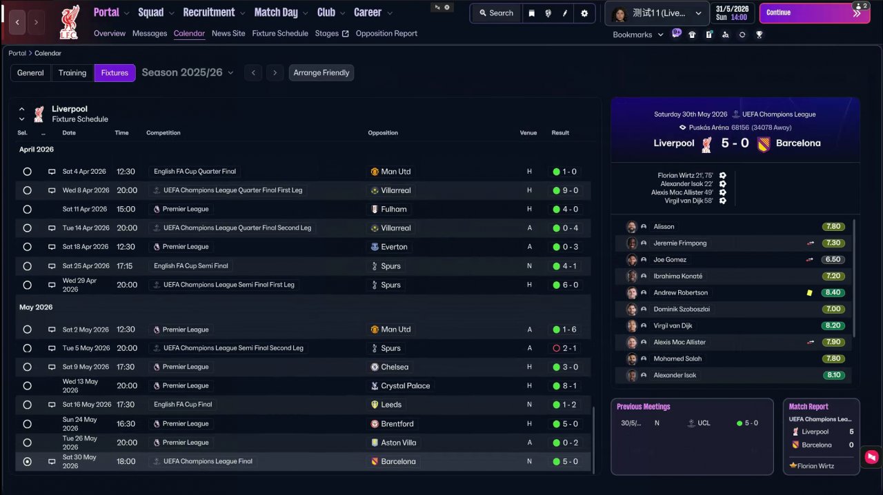Click the bookmark icon beside Search
Screen dimensions: 883x495
click(x=531, y=13)
